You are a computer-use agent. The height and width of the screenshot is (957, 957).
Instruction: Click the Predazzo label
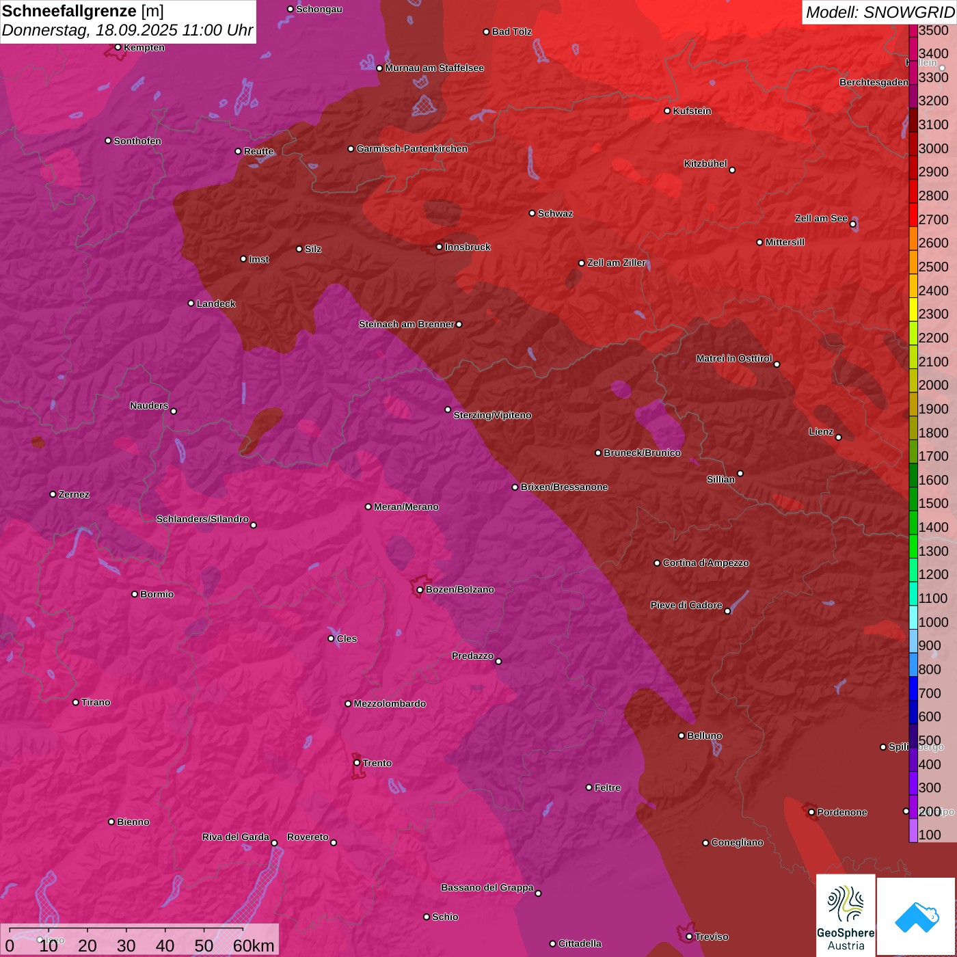click(472, 656)
